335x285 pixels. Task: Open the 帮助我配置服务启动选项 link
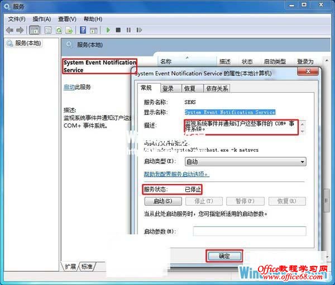176,174
